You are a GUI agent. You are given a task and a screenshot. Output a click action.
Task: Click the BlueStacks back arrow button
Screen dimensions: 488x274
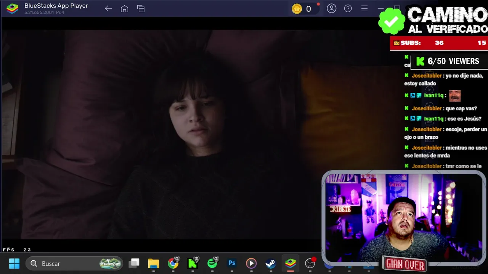(x=108, y=9)
